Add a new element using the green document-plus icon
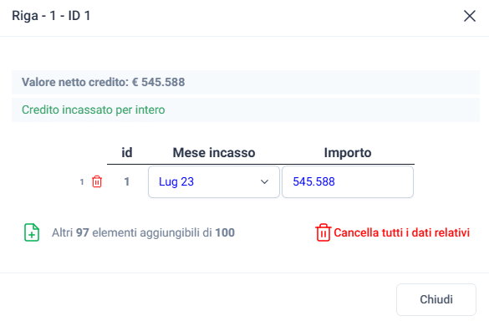 pos(32,232)
